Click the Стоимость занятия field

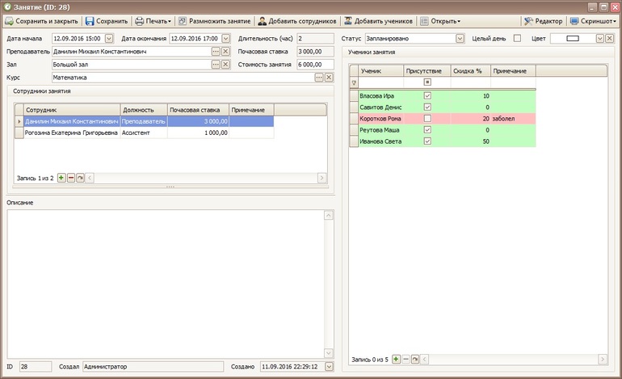click(x=315, y=65)
